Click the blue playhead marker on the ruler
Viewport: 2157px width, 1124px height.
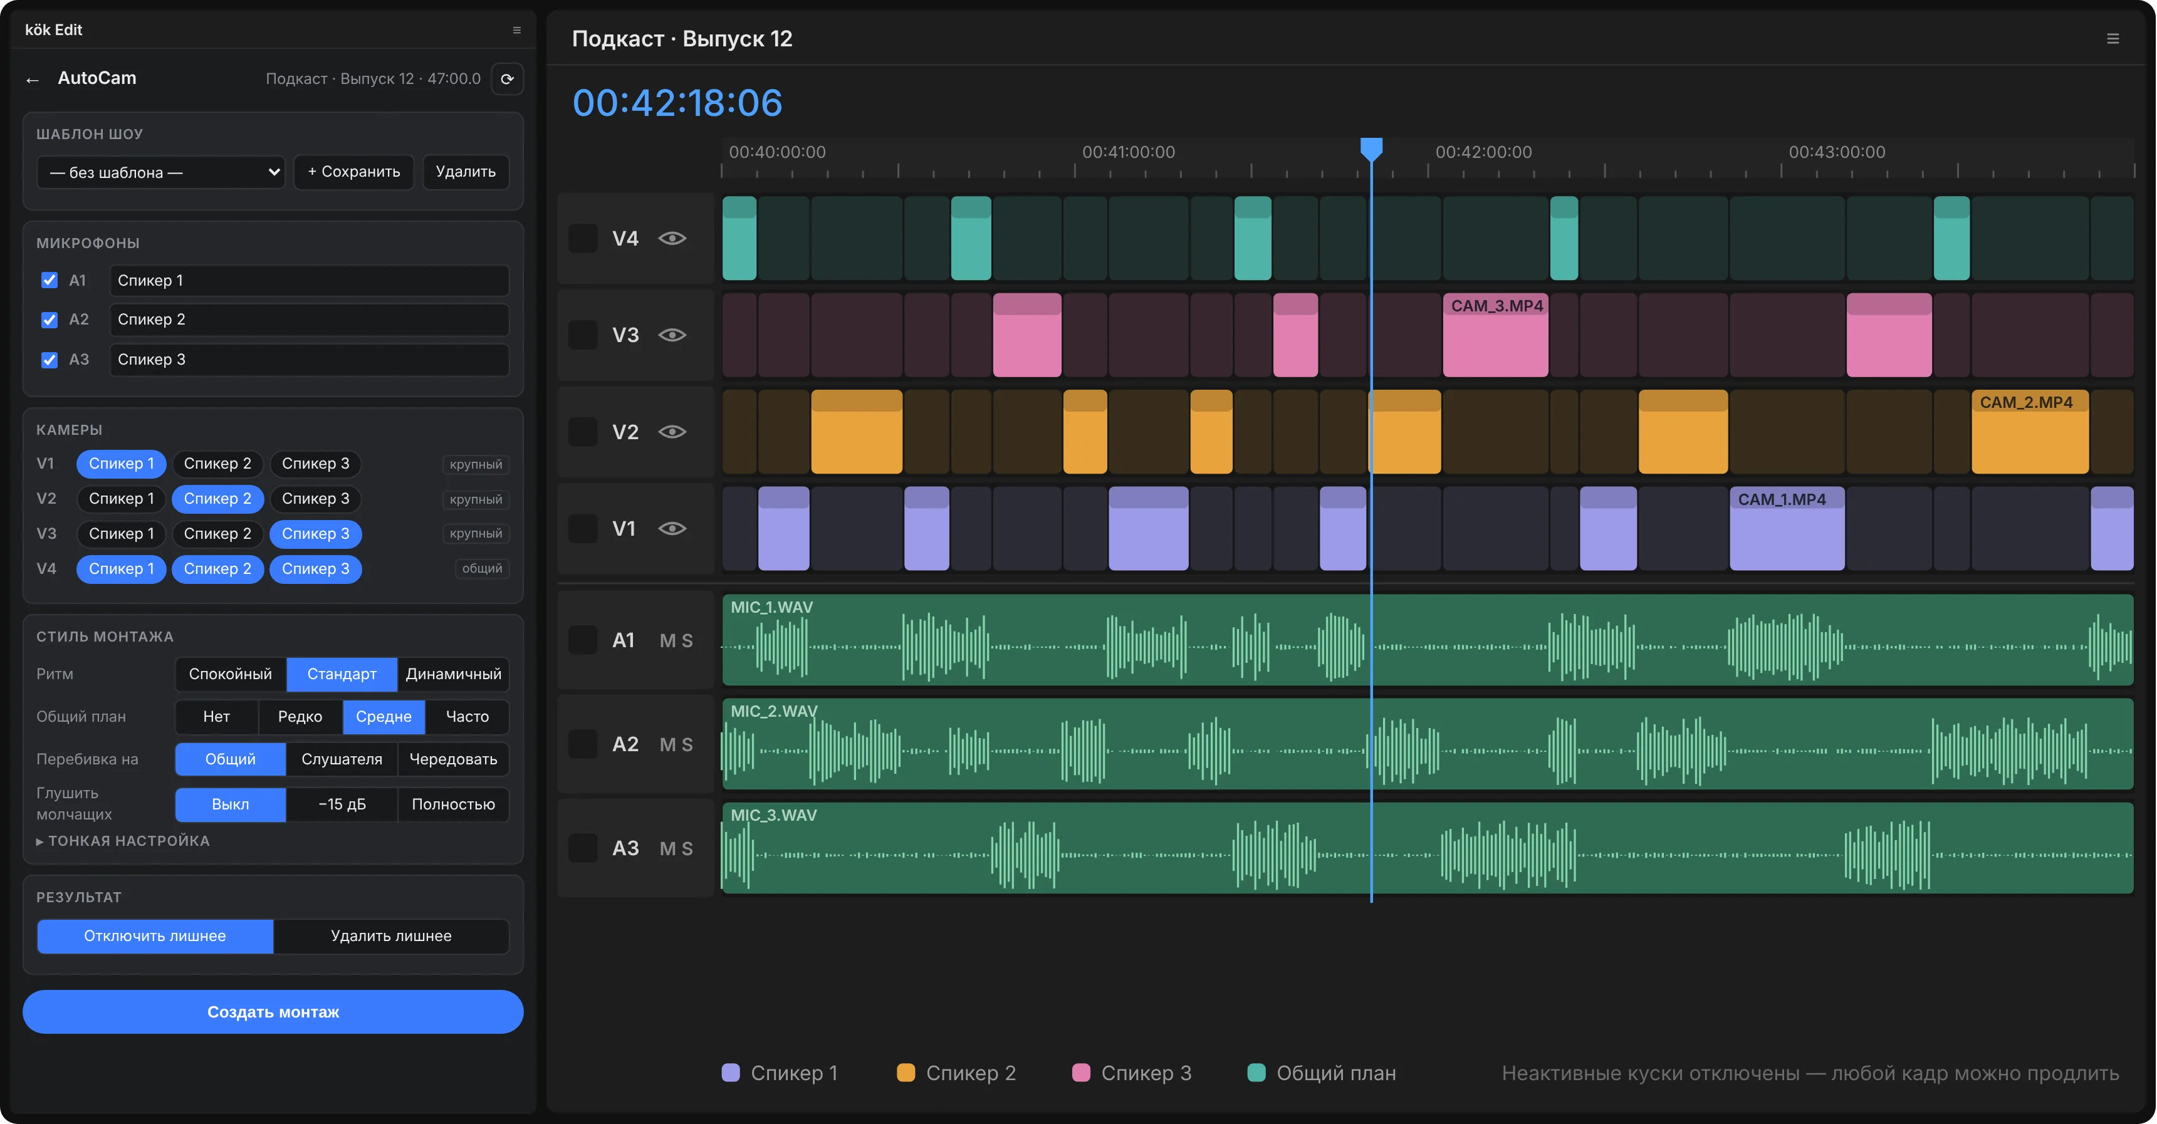click(1372, 149)
